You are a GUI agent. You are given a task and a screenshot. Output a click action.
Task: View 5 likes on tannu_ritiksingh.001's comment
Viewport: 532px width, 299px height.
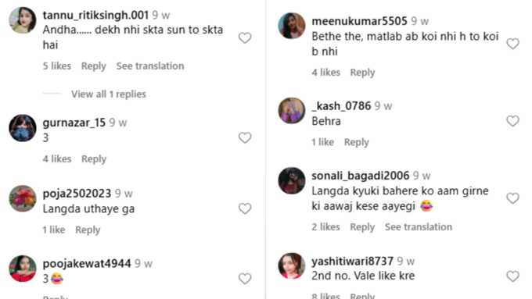56,66
